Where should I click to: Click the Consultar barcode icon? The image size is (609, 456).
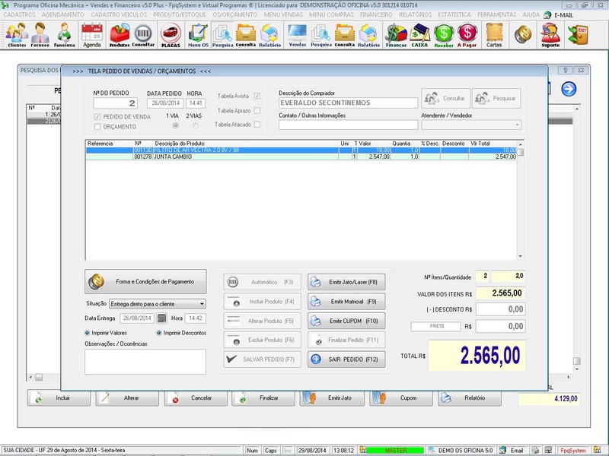coord(143,35)
